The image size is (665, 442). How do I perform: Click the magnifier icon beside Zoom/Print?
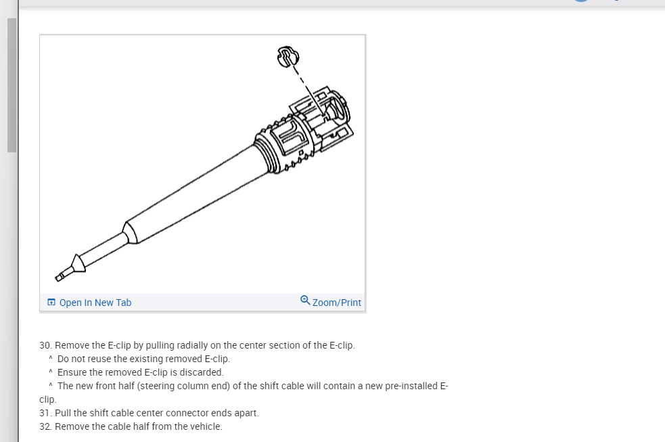pos(305,301)
